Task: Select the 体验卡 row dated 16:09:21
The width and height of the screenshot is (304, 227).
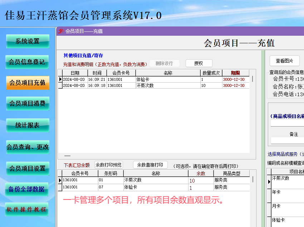Action: click(156, 79)
